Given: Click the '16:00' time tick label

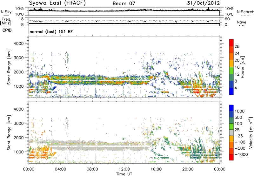Looking at the screenshot, I should click(156, 169).
